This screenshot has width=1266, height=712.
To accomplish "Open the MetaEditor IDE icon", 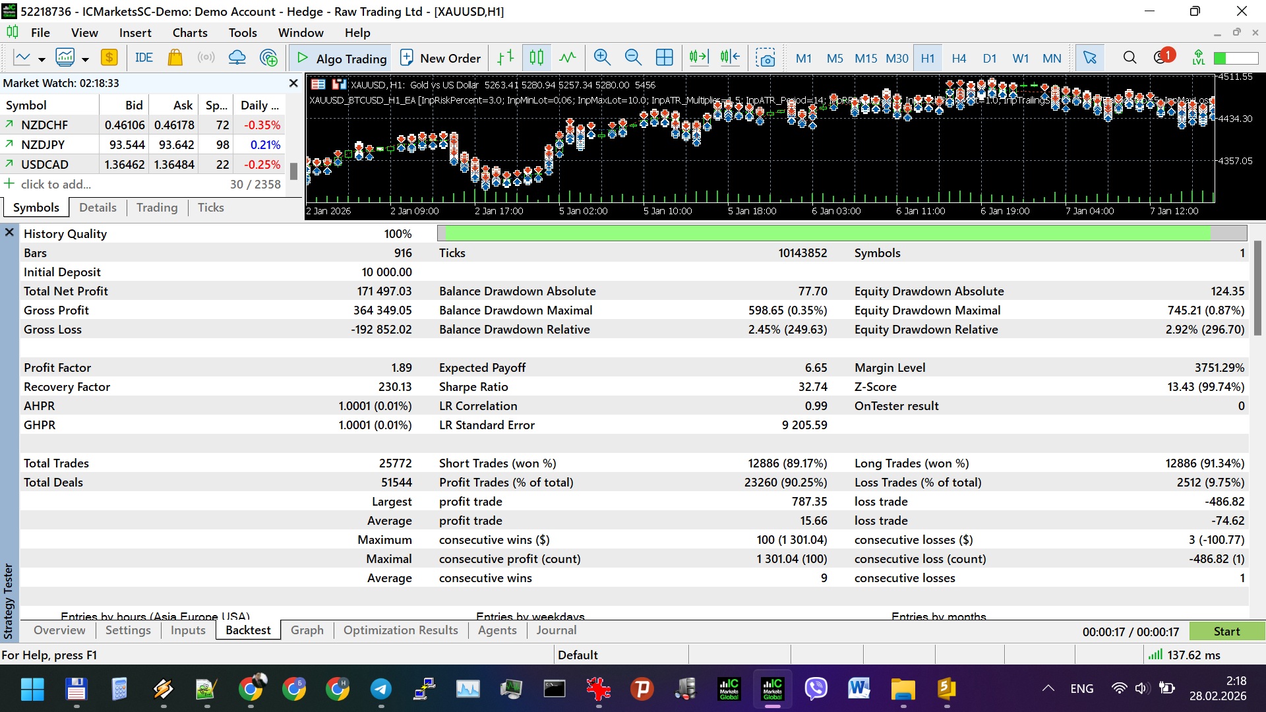I will 144,58.
